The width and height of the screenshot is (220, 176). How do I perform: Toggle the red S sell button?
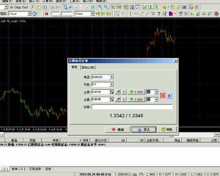[163, 96]
